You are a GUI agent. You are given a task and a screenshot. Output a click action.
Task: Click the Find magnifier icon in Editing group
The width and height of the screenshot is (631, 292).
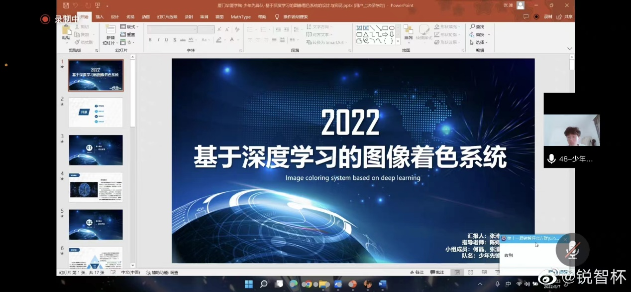tap(472, 27)
